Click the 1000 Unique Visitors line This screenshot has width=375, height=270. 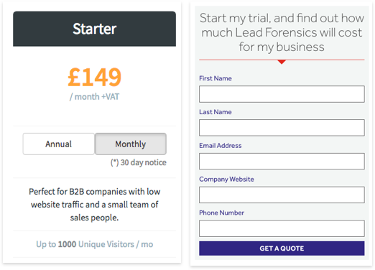tap(94, 244)
